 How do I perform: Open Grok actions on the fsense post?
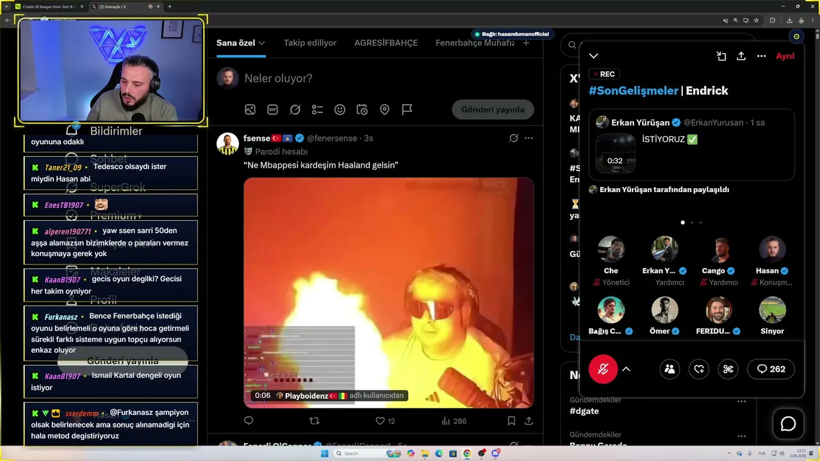[x=513, y=138]
